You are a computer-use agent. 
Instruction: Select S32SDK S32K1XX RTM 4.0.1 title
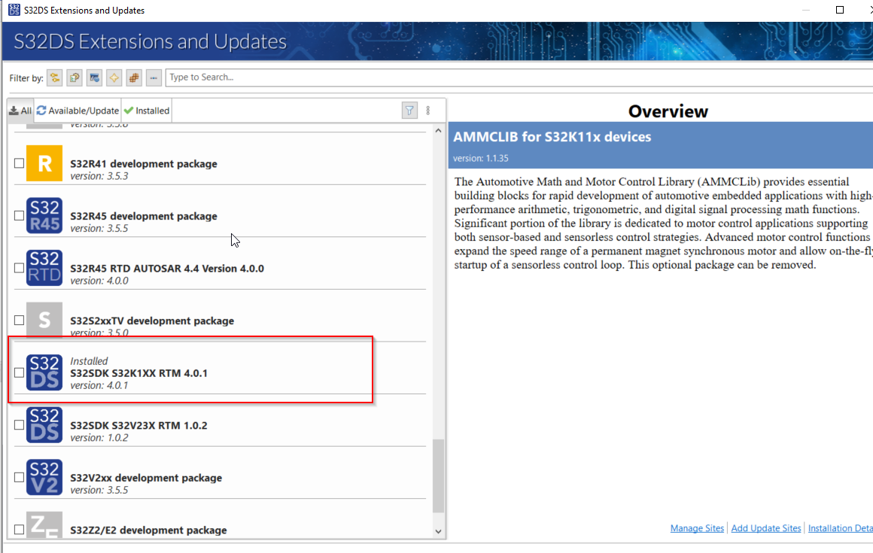point(138,372)
